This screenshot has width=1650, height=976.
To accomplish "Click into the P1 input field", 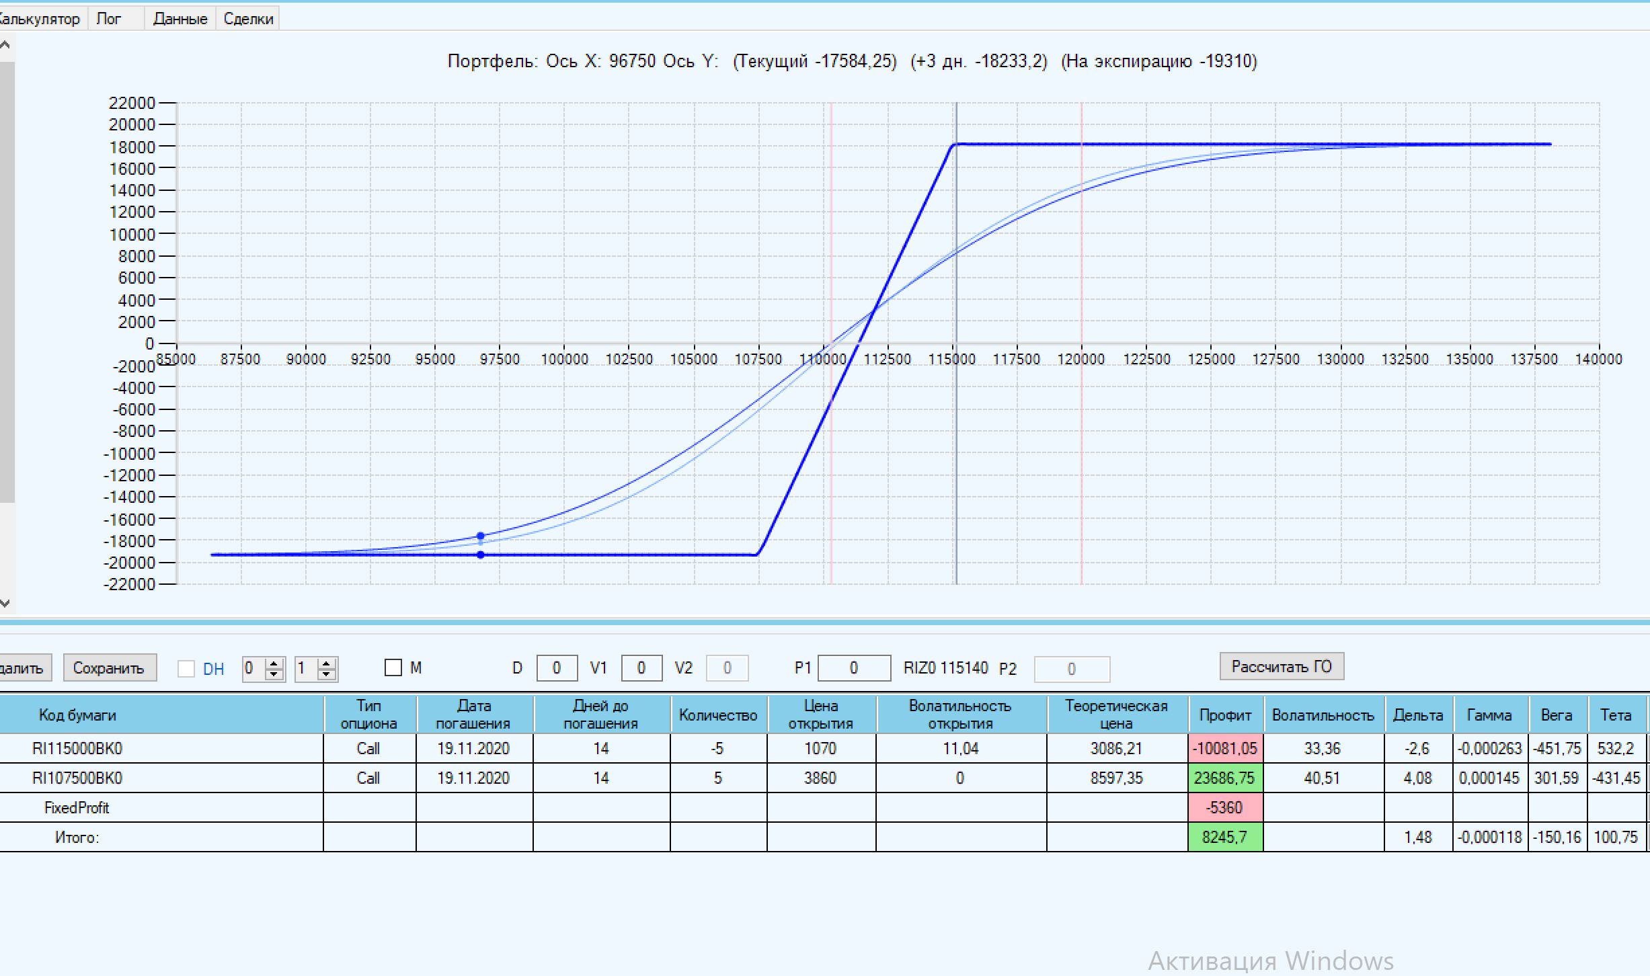I will (x=853, y=668).
